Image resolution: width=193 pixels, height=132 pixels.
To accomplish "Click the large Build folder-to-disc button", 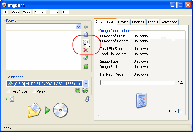I will (48, 110).
